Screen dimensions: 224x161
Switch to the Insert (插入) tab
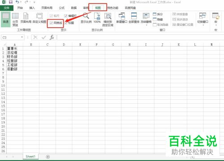click(32, 8)
